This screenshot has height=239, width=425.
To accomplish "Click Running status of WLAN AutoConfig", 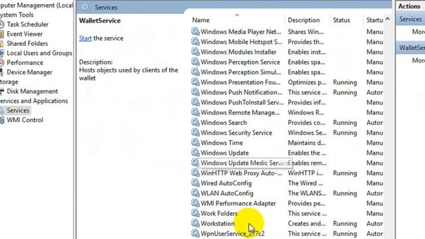I will [345, 193].
